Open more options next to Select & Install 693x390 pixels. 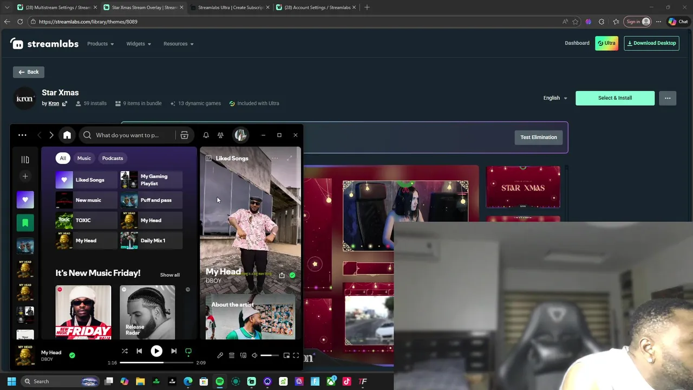click(668, 98)
